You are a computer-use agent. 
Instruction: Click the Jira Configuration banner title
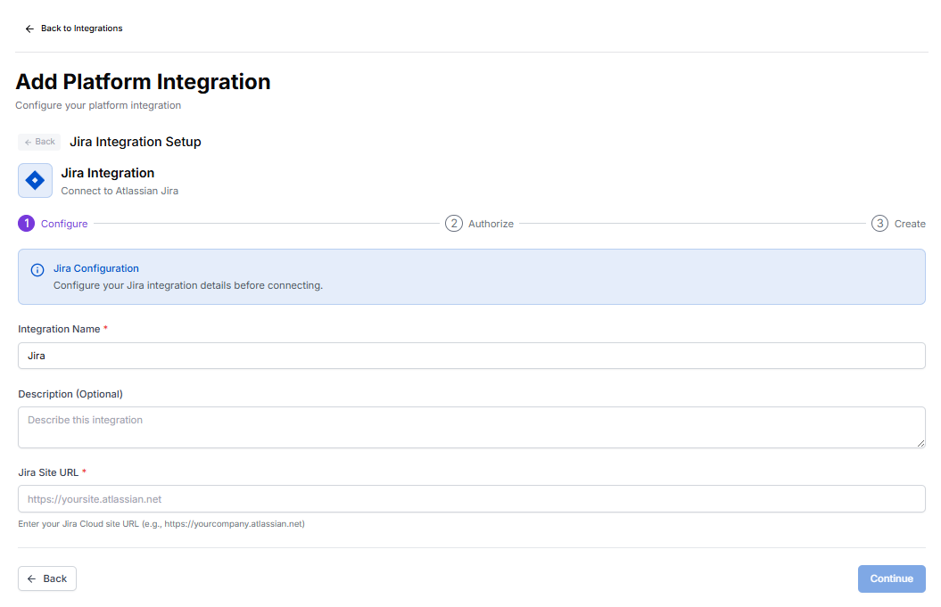coord(96,268)
